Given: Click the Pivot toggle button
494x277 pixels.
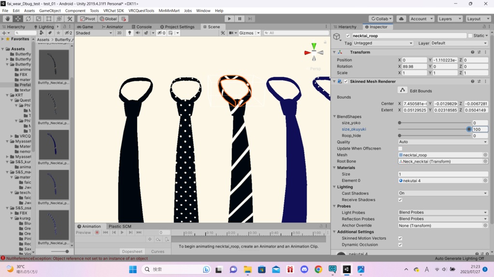Looking at the screenshot, I should [87, 19].
